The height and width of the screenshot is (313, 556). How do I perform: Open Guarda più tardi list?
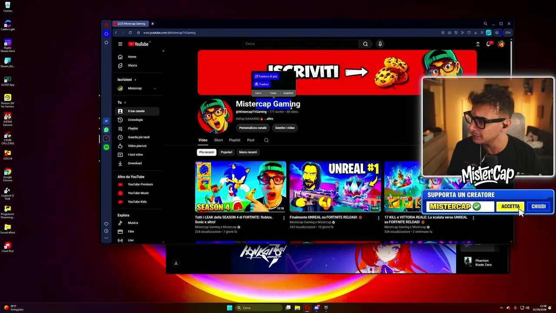[137, 137]
